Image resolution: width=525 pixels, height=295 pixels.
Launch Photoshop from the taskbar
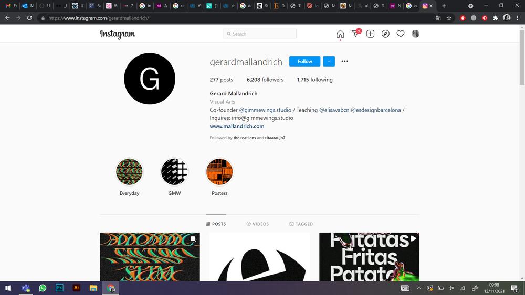click(60, 288)
